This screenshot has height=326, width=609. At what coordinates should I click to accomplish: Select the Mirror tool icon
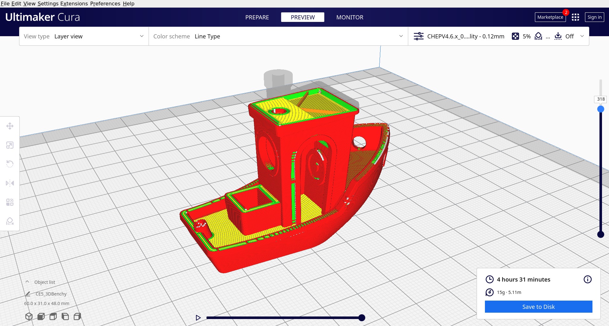[x=10, y=183]
